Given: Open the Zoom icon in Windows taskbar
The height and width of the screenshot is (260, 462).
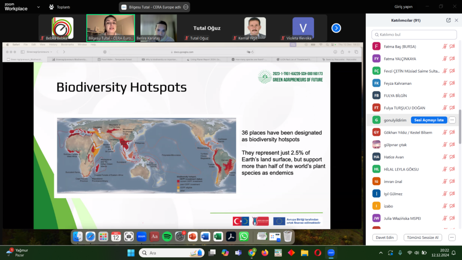Looking at the screenshot, I should 331,253.
